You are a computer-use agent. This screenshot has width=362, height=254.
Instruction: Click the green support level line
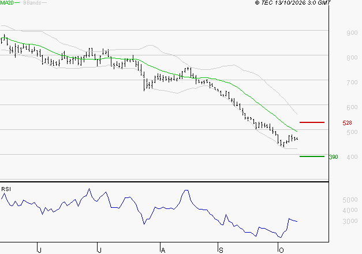click(x=312, y=156)
